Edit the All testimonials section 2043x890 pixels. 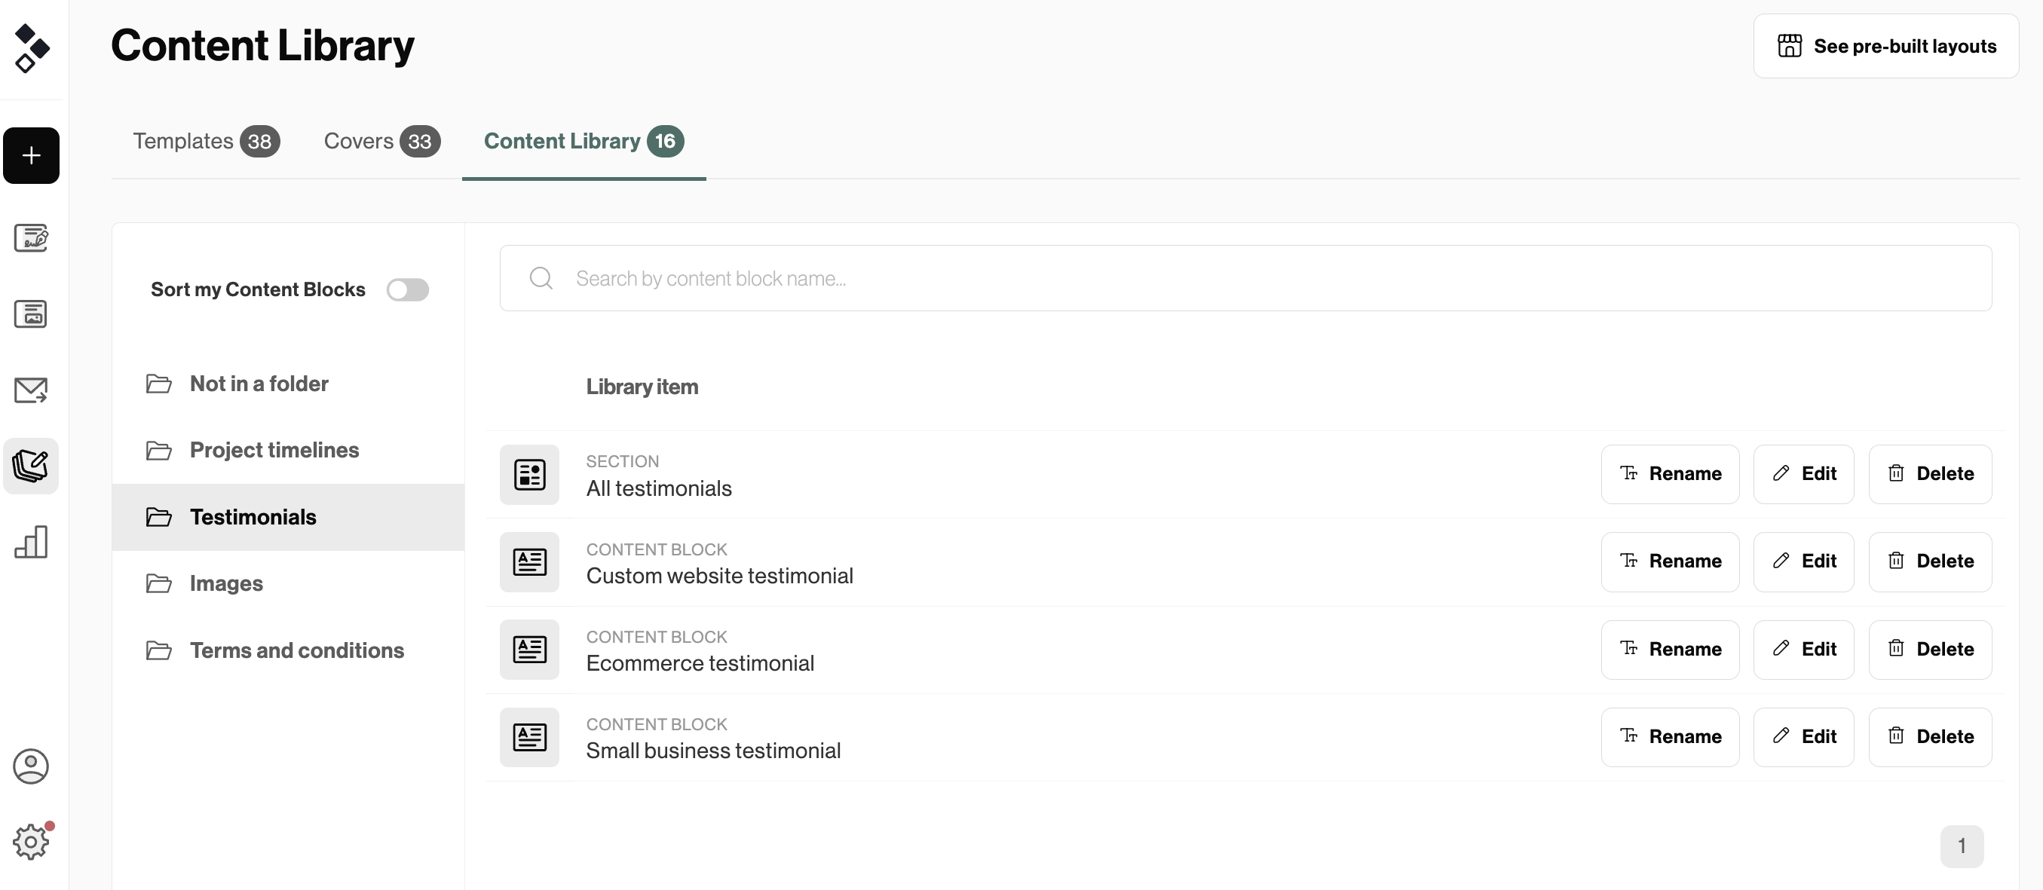[x=1803, y=474]
